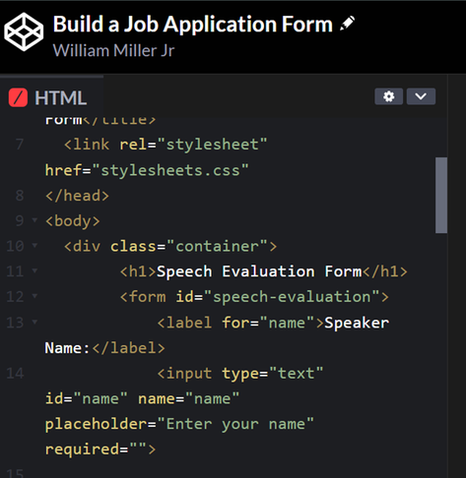Image resolution: width=466 pixels, height=478 pixels.
Task: Place cursor on closing head tag
Action: coord(77,196)
